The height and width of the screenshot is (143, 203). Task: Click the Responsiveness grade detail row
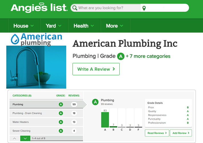pos(168,115)
